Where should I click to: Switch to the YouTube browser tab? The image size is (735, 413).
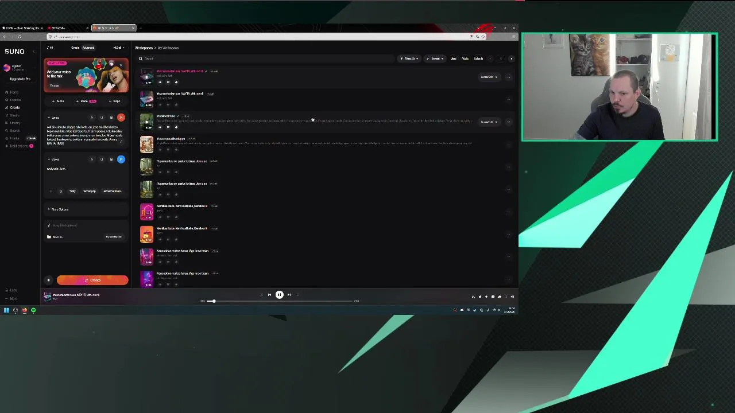(x=68, y=28)
